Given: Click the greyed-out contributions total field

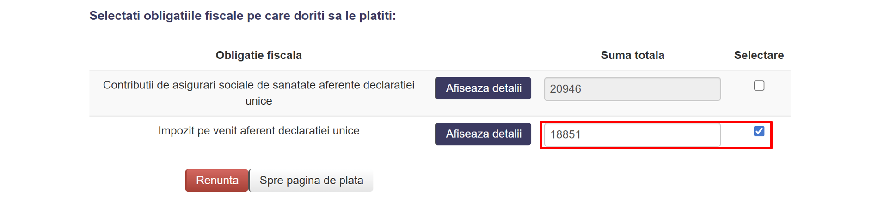Looking at the screenshot, I should (632, 89).
